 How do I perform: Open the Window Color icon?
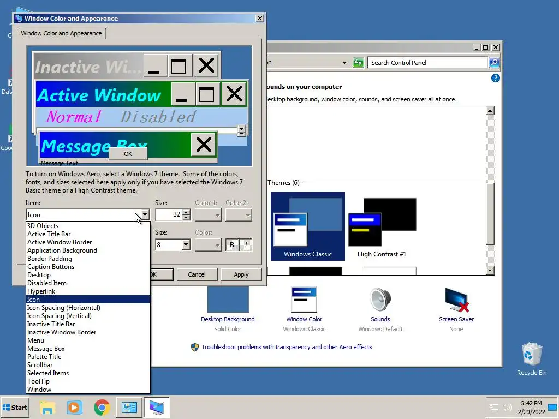(304, 300)
